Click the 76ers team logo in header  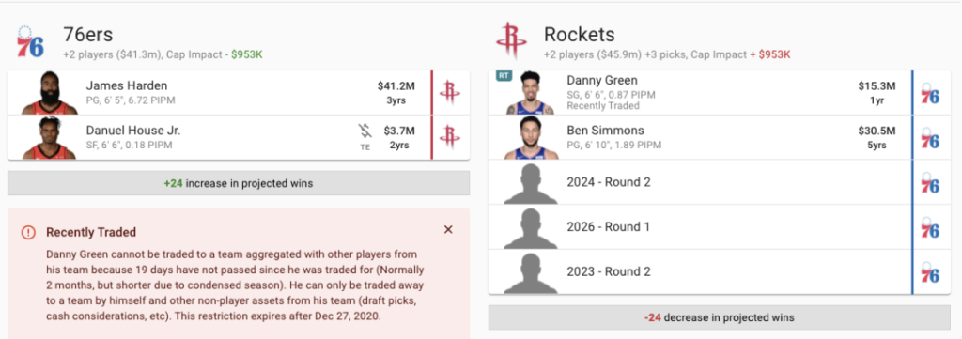click(x=29, y=41)
